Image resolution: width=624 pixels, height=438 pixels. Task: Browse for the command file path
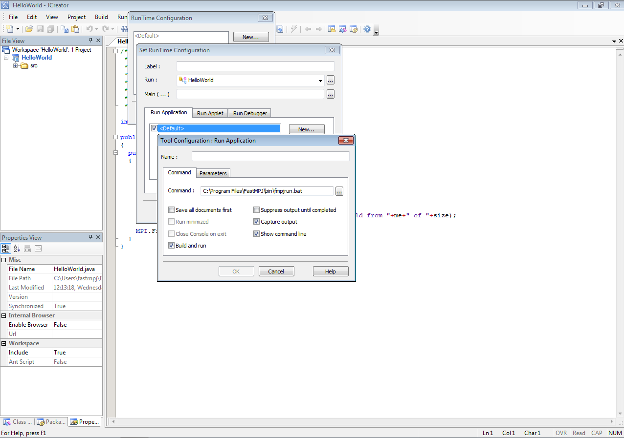pos(339,191)
